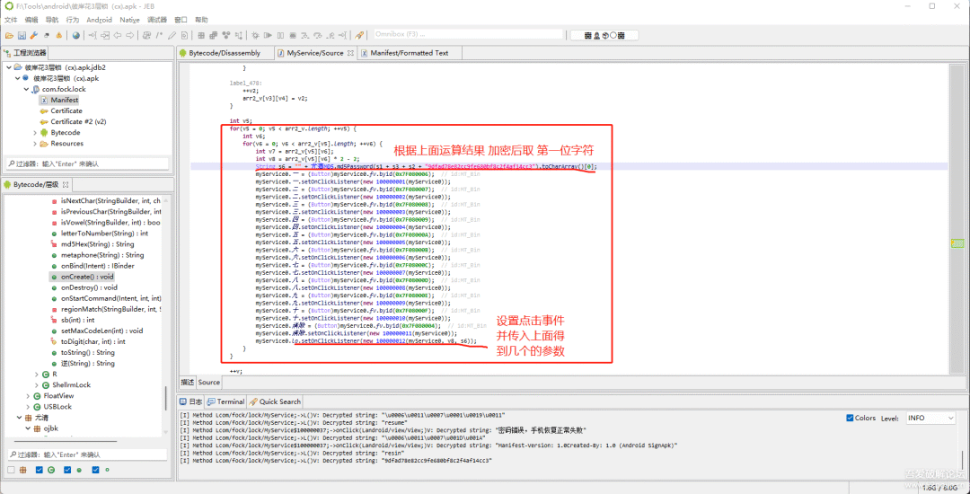Viewport: 970px width, 494px height.
Task: Click the flame toolbar icon
Action: [x=58, y=35]
